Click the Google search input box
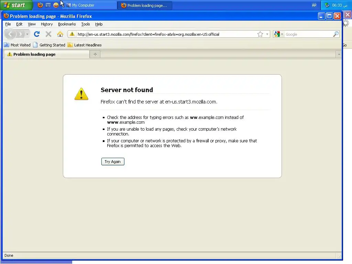The width and height of the screenshot is (352, 264). tap(309, 34)
